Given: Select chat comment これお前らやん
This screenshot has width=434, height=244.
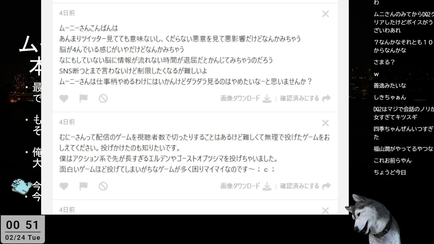Looking at the screenshot, I should (x=392, y=160).
